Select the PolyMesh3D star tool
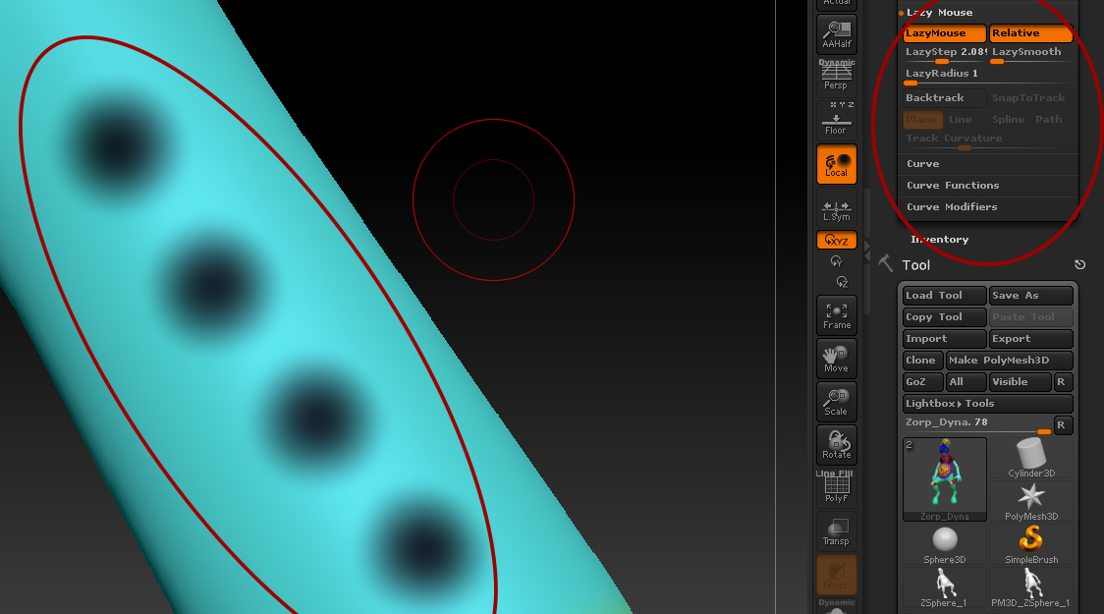 pos(1030,501)
